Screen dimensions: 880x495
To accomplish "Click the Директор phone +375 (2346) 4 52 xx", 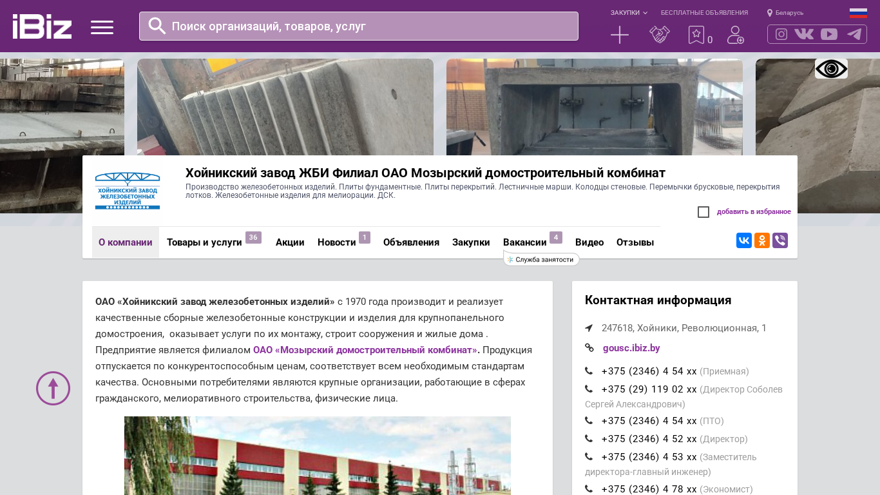I will click(x=649, y=439).
